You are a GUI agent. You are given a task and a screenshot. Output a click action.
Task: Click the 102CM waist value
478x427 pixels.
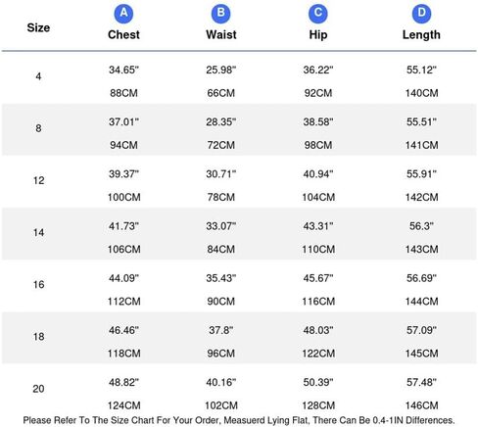(221, 405)
